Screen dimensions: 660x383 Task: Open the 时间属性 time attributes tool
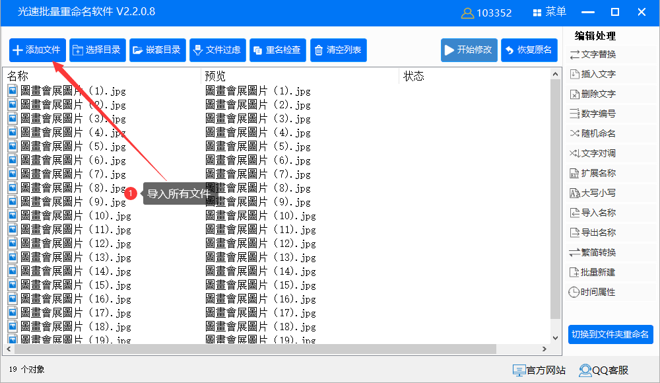pos(593,292)
